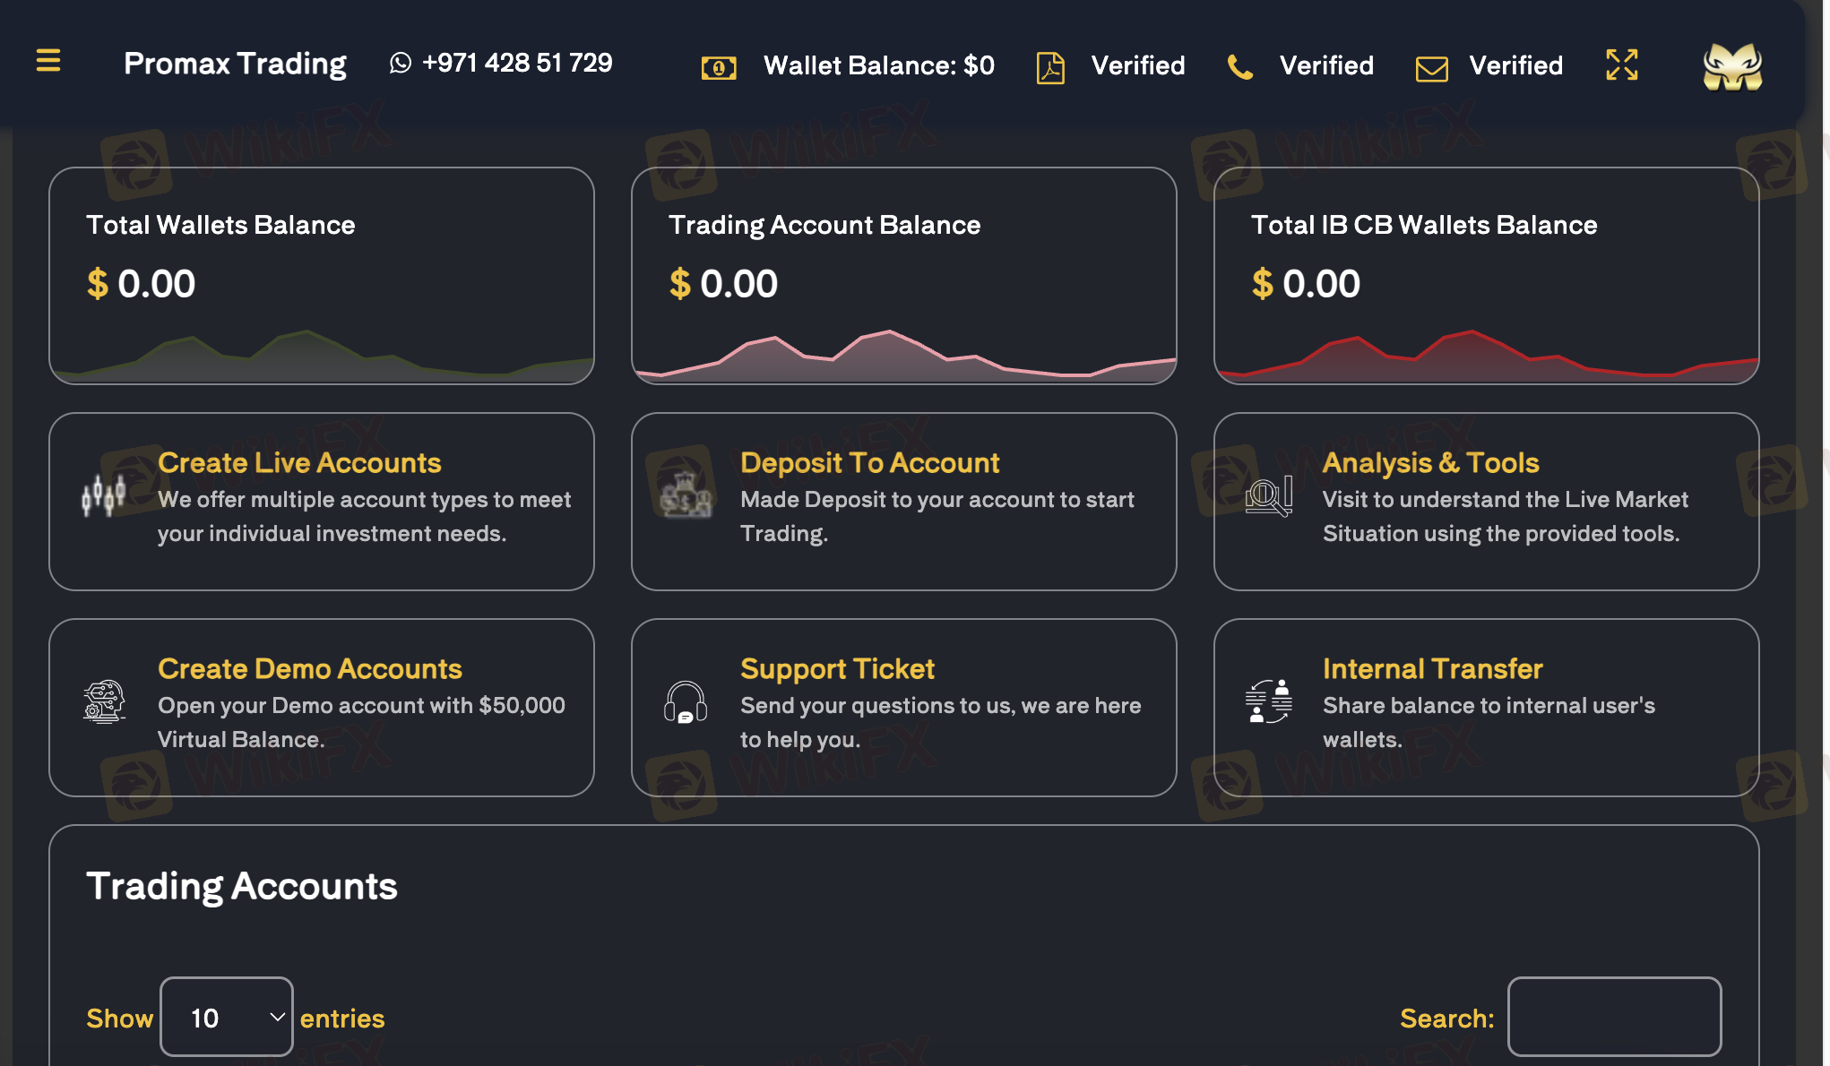Open Create Live Accounts link
The height and width of the screenshot is (1066, 1830).
[299, 463]
